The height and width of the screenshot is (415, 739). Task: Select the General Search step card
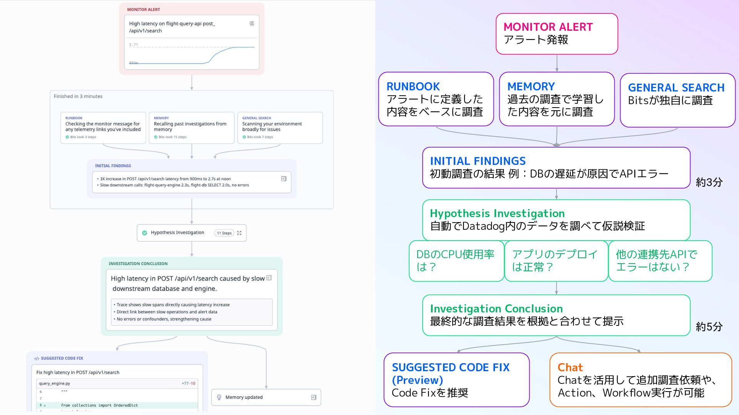[280, 128]
